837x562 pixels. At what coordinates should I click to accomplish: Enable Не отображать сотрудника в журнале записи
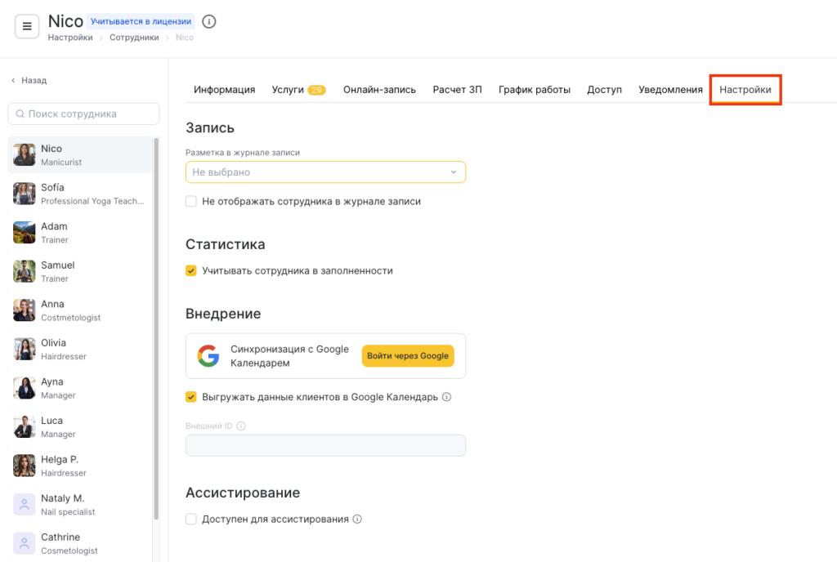point(191,201)
